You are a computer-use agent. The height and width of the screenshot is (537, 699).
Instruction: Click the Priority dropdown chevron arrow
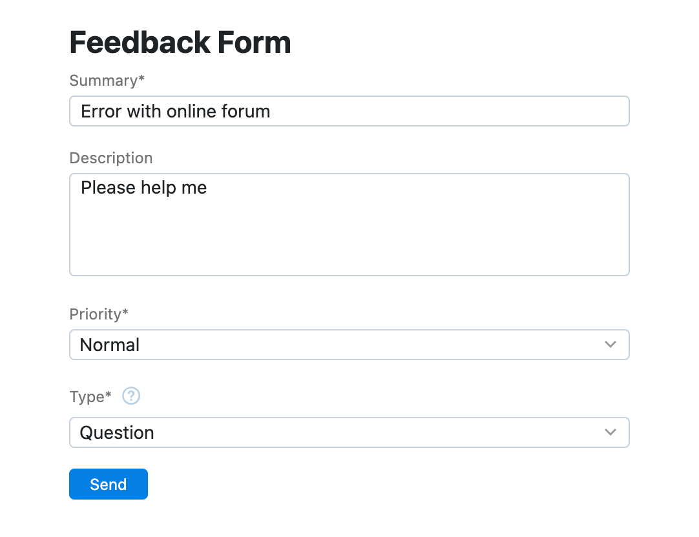pos(610,345)
